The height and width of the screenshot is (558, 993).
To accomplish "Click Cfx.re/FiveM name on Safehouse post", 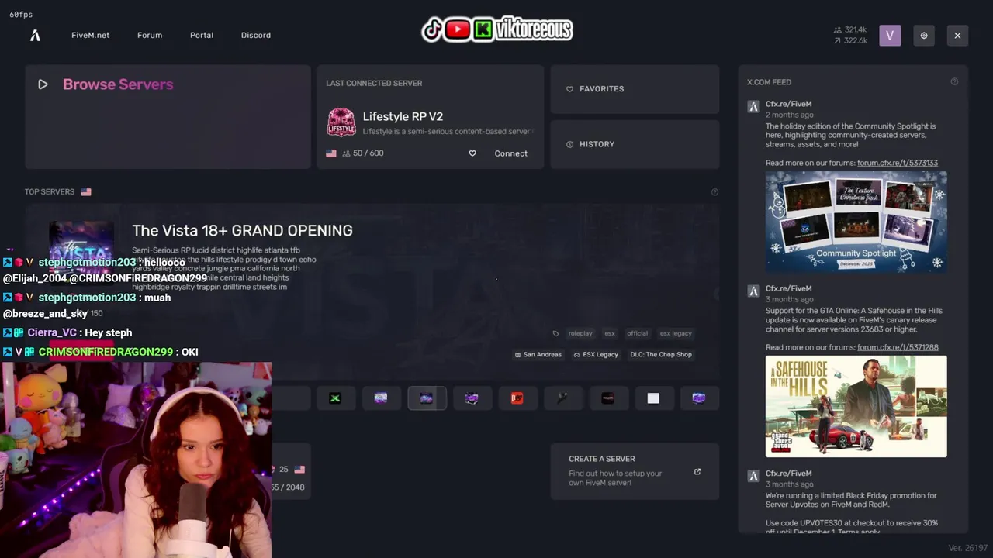I will click(788, 288).
